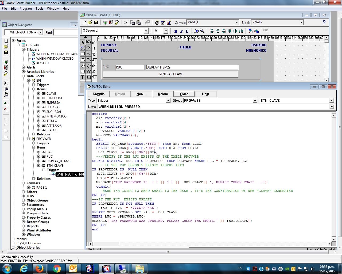
Task: Expand the Alerts node
Action: tap(24, 67)
